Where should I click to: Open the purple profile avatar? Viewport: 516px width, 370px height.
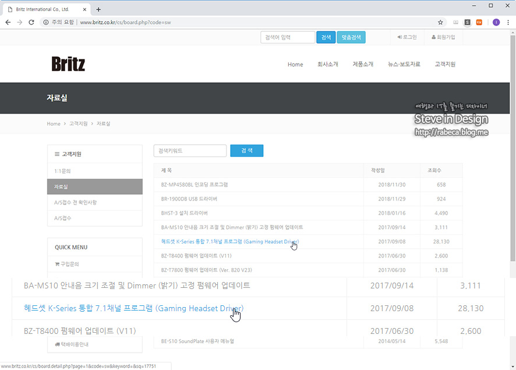click(x=496, y=22)
